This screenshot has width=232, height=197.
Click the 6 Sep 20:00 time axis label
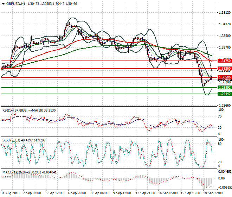tap(77, 193)
